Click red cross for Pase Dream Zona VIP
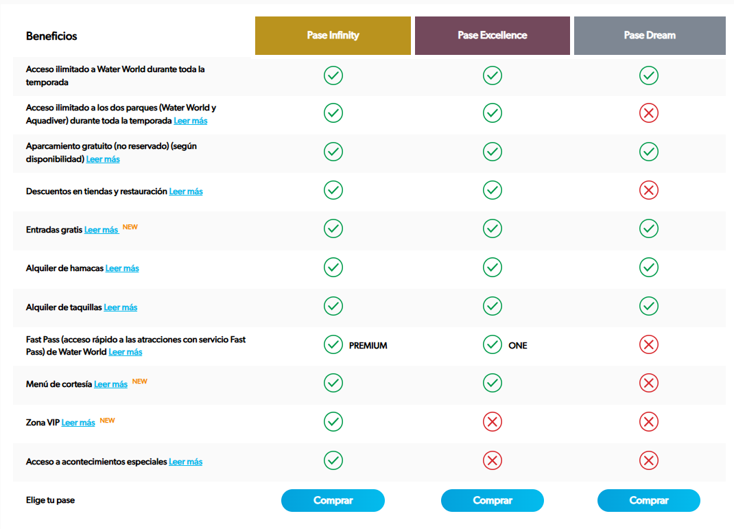The width and height of the screenshot is (734, 529). click(648, 421)
